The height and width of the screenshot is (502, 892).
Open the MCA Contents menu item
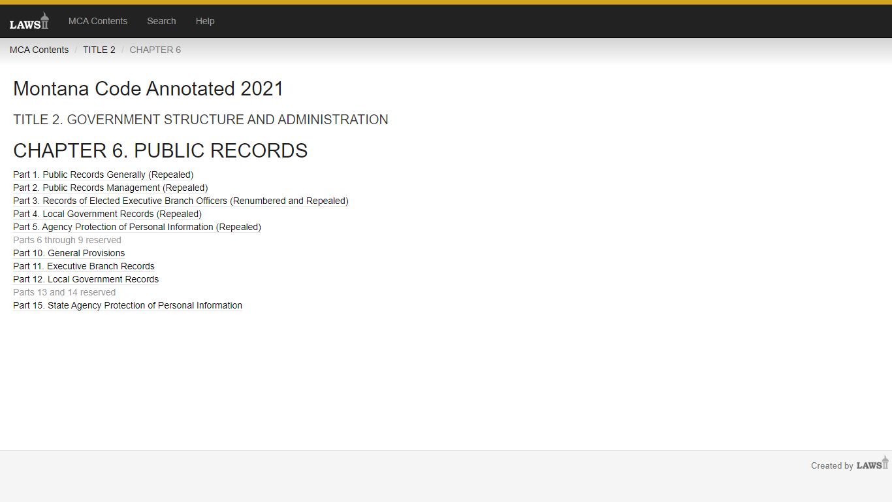coord(98,21)
